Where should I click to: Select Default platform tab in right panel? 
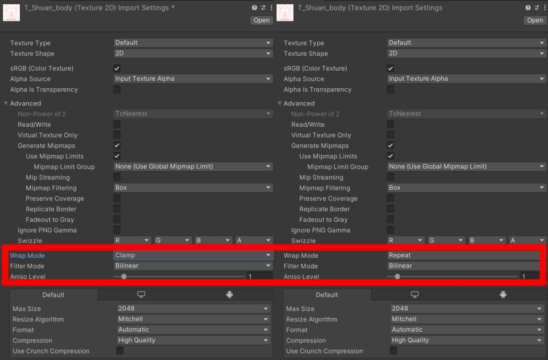coord(327,295)
